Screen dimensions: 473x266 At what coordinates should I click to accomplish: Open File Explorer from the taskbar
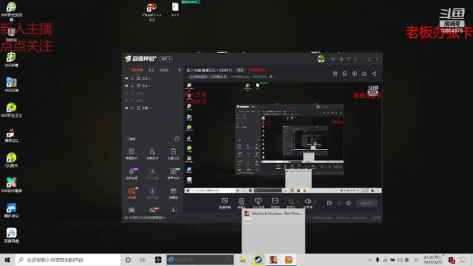point(243,259)
